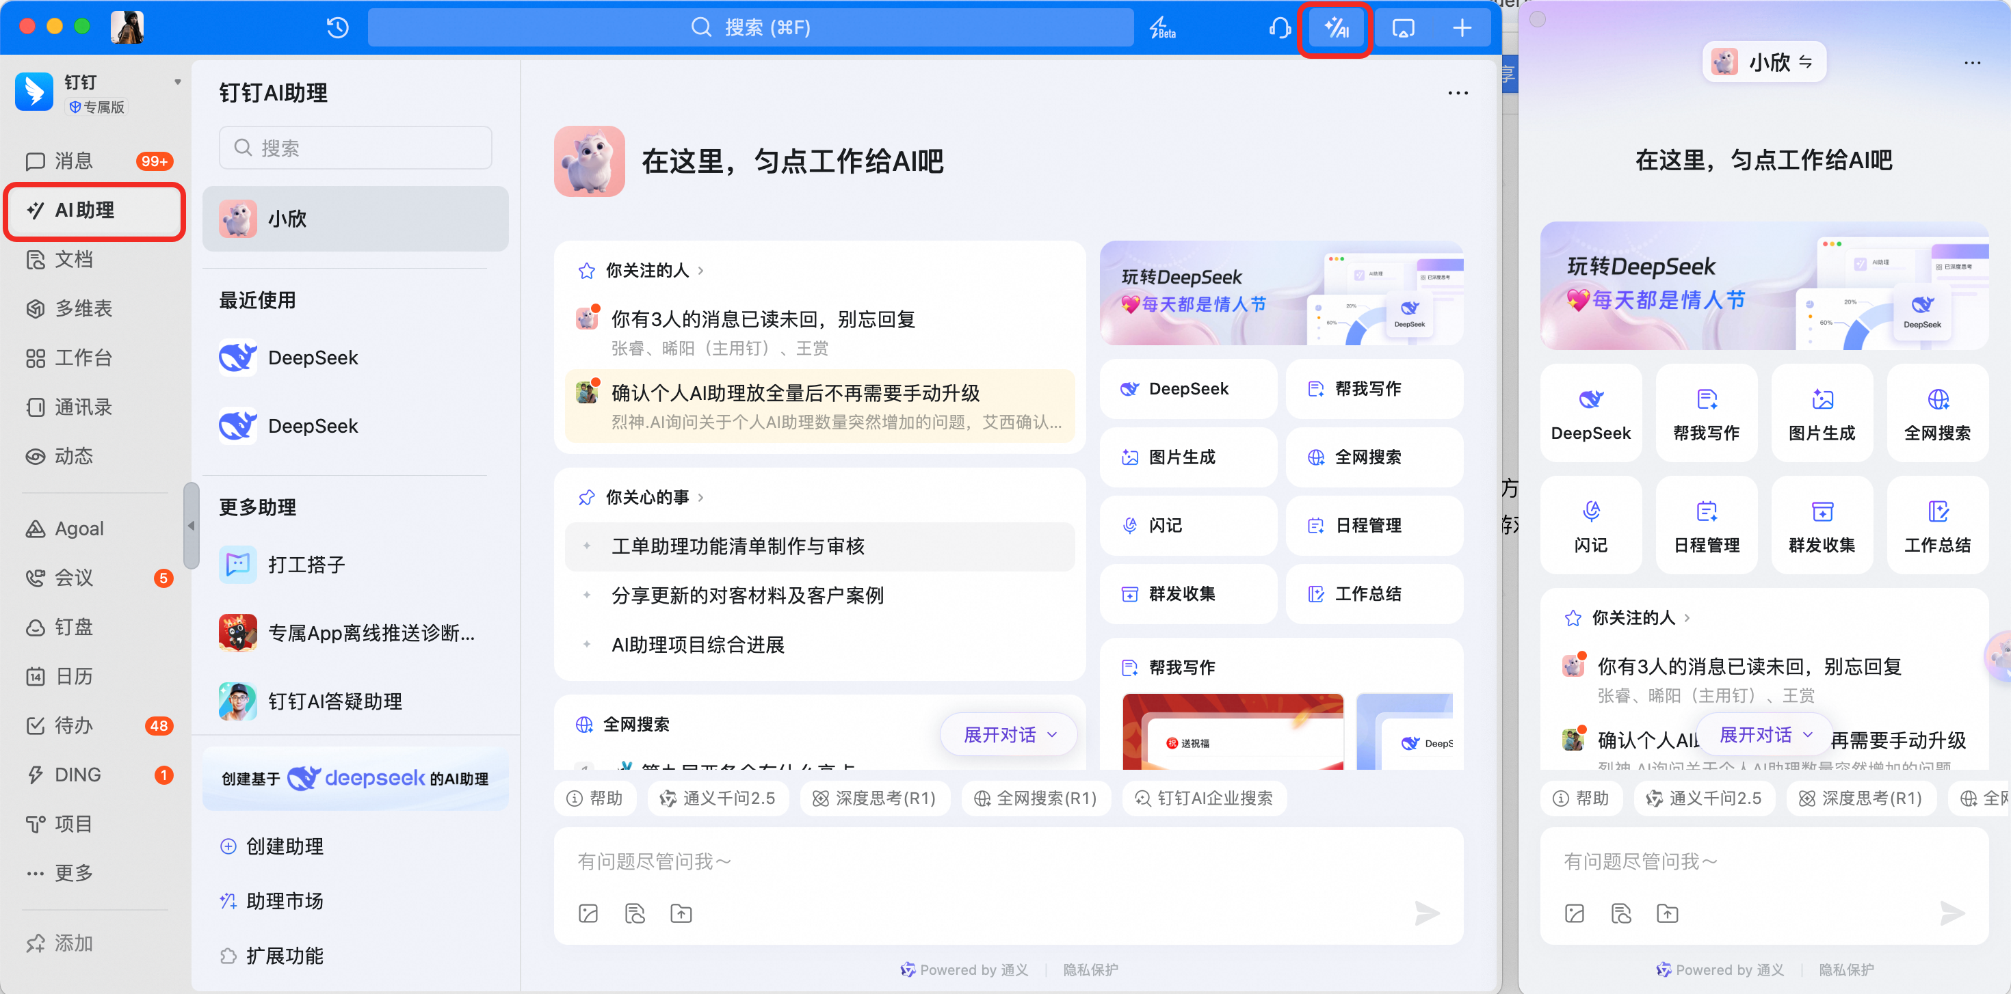Attach image icon in main input box
The height and width of the screenshot is (994, 2011).
(588, 913)
